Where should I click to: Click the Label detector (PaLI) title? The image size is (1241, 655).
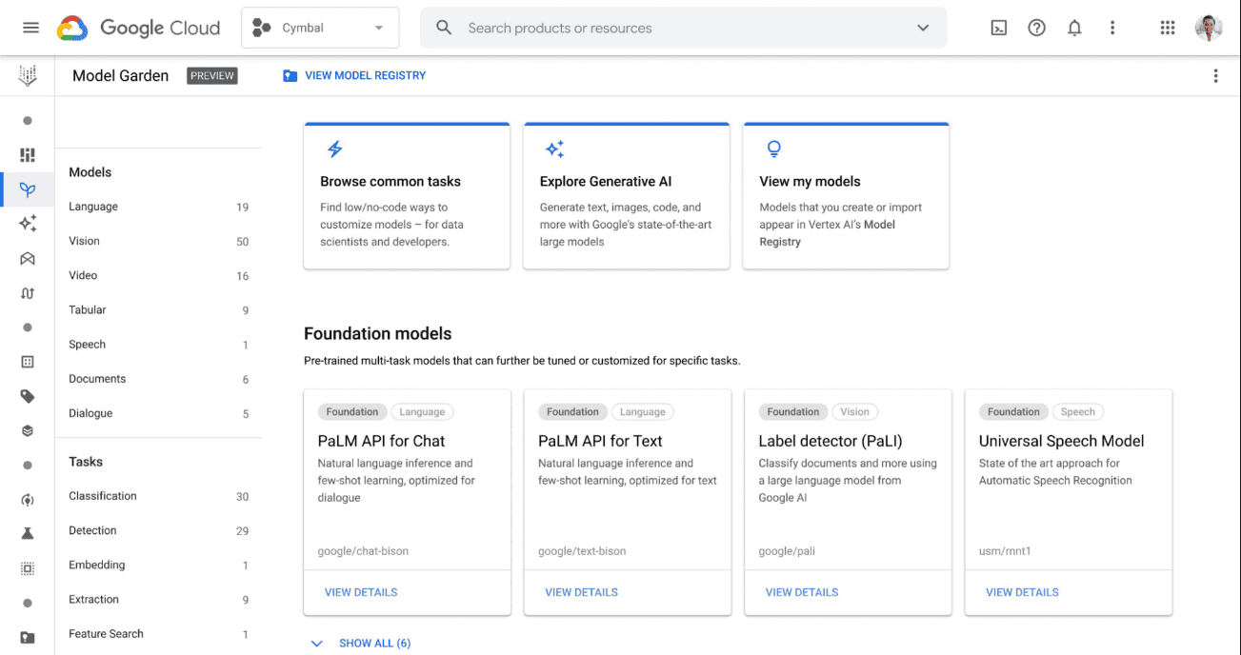(x=831, y=441)
